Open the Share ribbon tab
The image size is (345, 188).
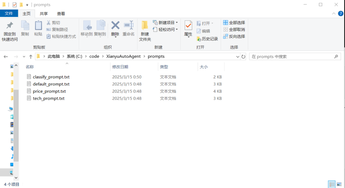point(44,14)
